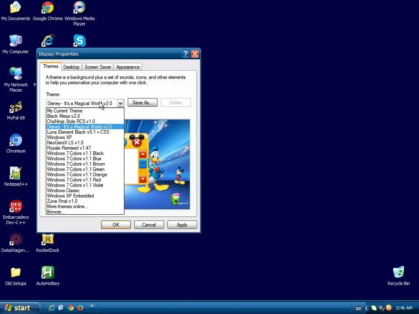Screen dimensions: 419x314
Task: Launch Chrome from the Quick Launch bar
Action: click(71, 308)
